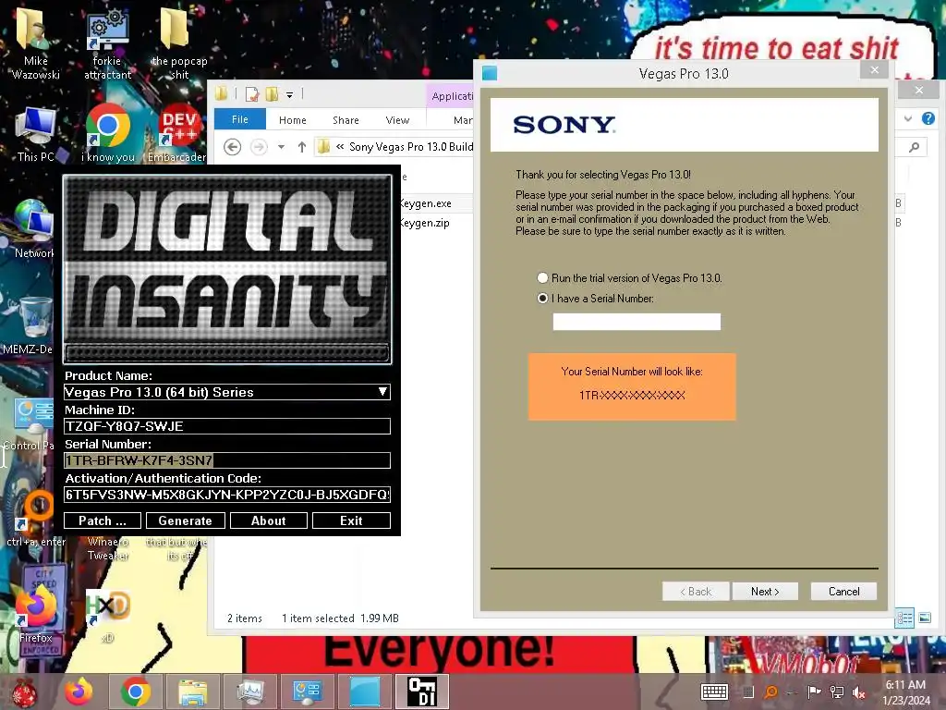
Task: Click the About button in keygen
Action: (x=269, y=520)
